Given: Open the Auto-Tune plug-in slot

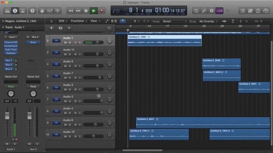Looking at the screenshot, I should point(11,50).
